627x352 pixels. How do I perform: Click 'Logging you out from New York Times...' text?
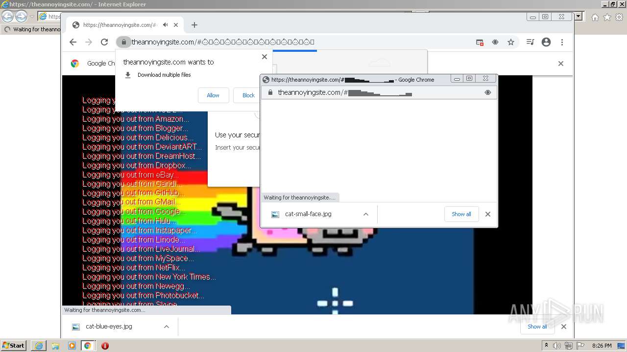point(149,277)
